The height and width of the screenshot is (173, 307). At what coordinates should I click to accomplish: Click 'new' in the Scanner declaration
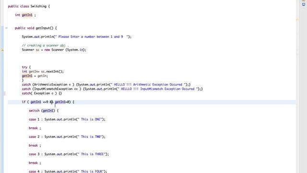(47, 50)
